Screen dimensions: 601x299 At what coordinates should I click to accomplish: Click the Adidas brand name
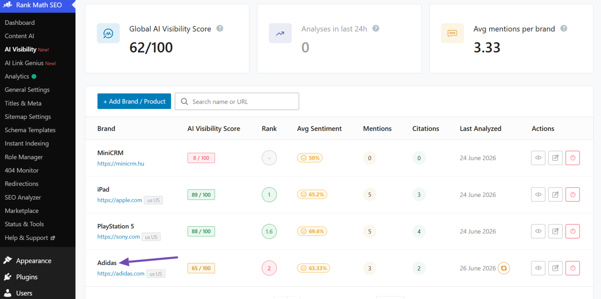[107, 263]
